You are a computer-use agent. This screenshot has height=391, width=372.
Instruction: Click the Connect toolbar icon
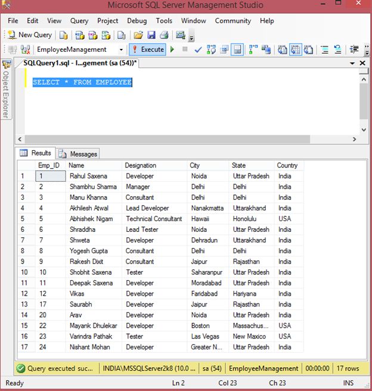pyautogui.click(x=12, y=49)
